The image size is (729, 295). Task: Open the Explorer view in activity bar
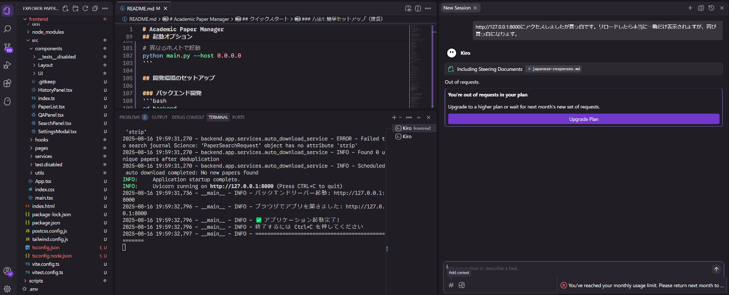tap(7, 10)
